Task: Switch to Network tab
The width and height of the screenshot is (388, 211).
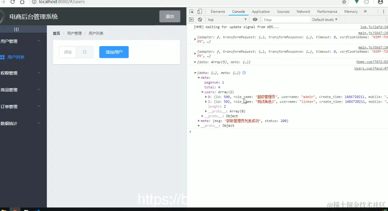Action: coord(303,12)
